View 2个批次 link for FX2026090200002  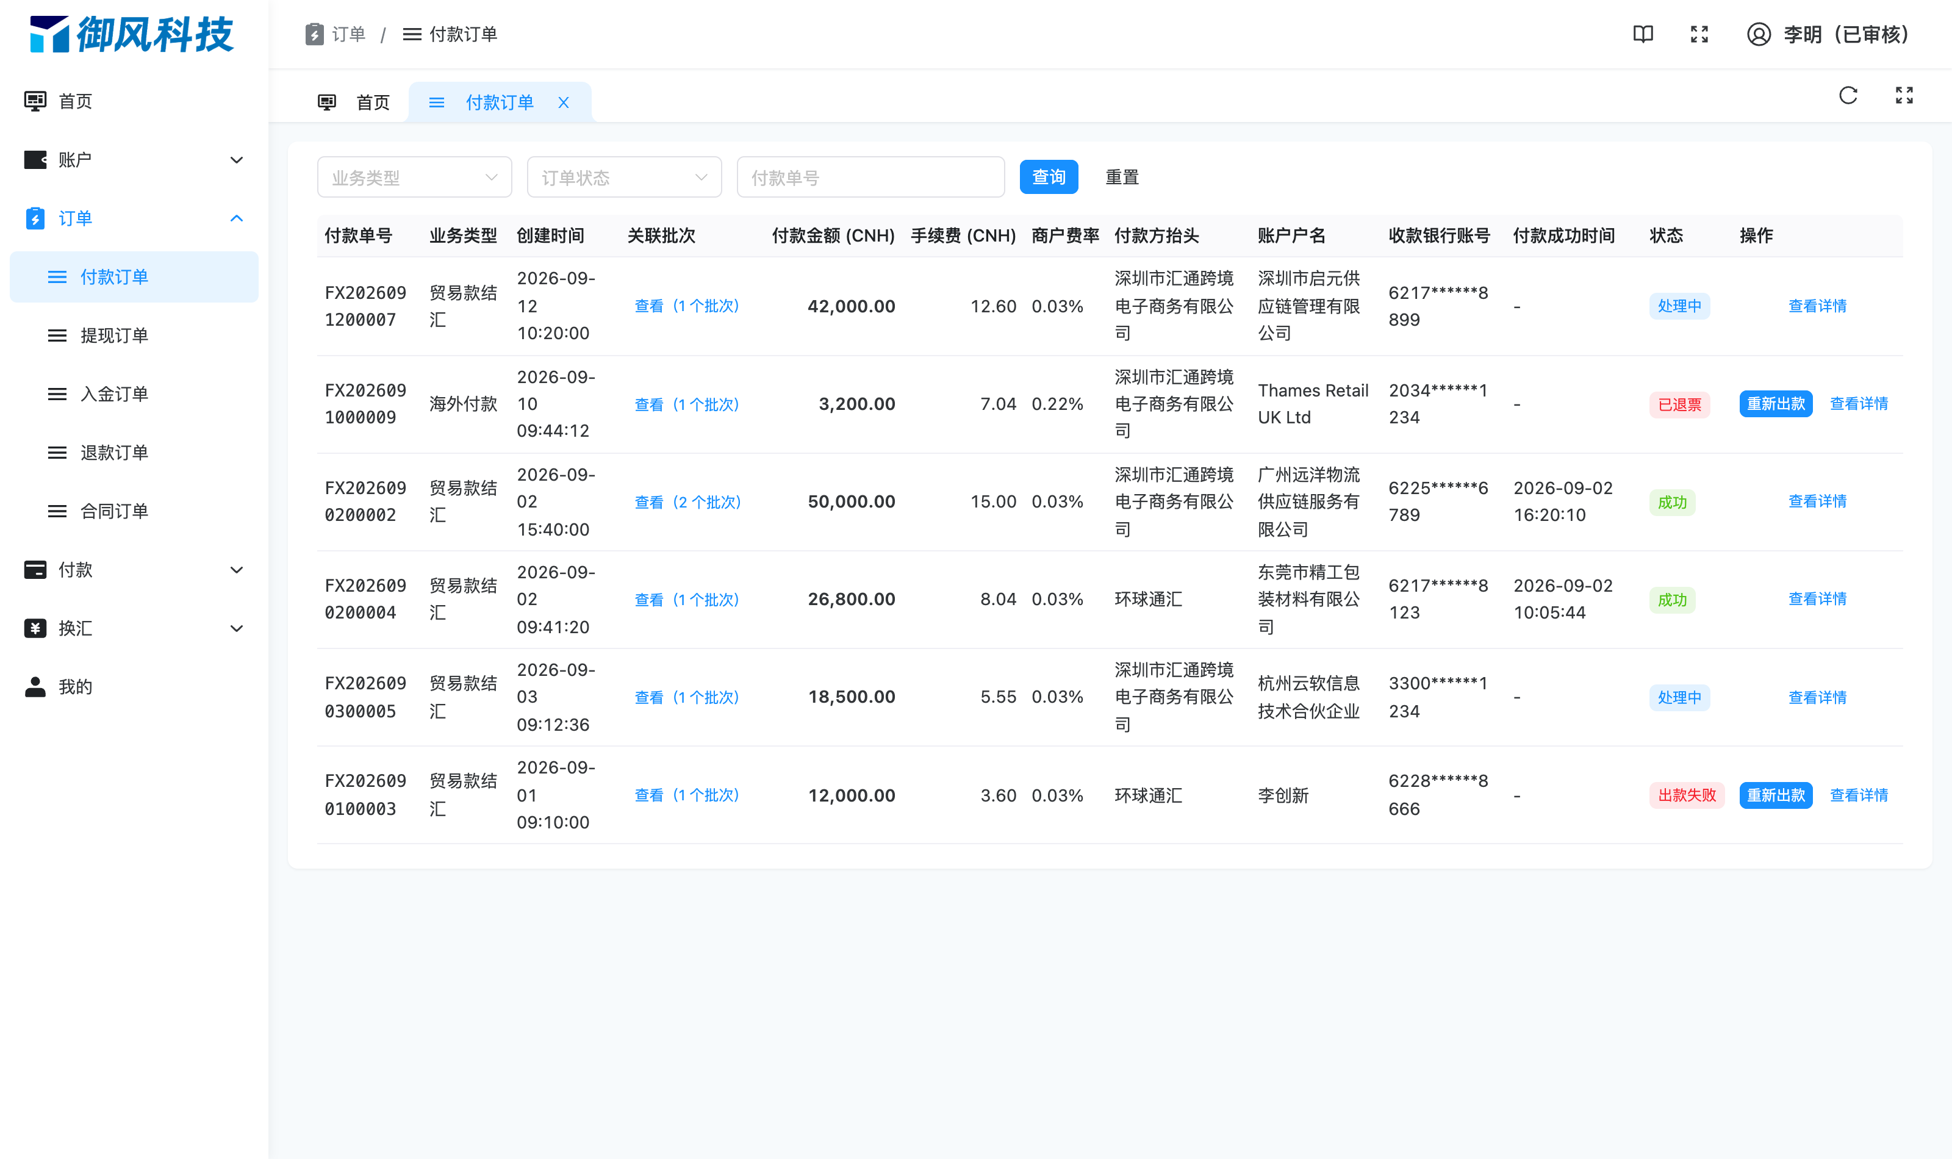click(688, 502)
